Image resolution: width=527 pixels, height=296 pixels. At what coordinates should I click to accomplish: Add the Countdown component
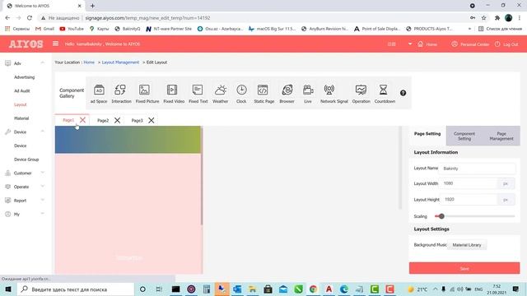tap(385, 94)
